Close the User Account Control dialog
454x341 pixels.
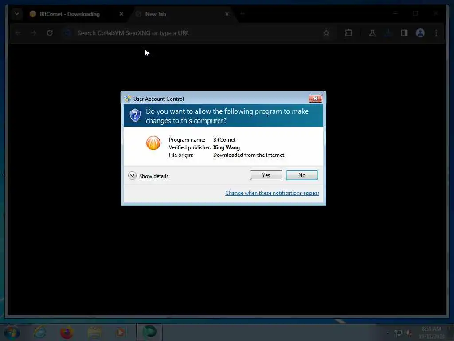(315, 99)
